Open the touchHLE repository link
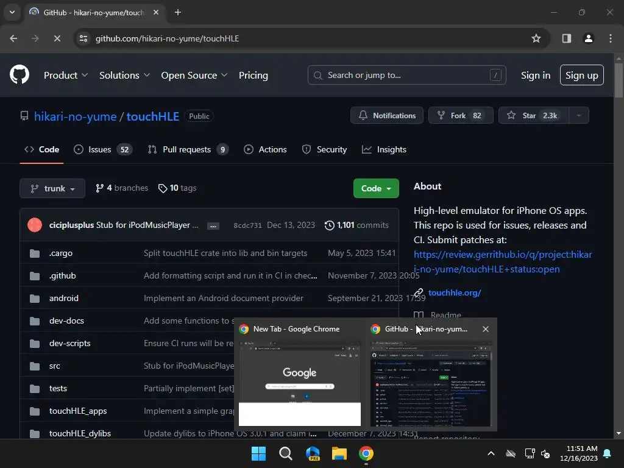This screenshot has width=624, height=468. (152, 116)
